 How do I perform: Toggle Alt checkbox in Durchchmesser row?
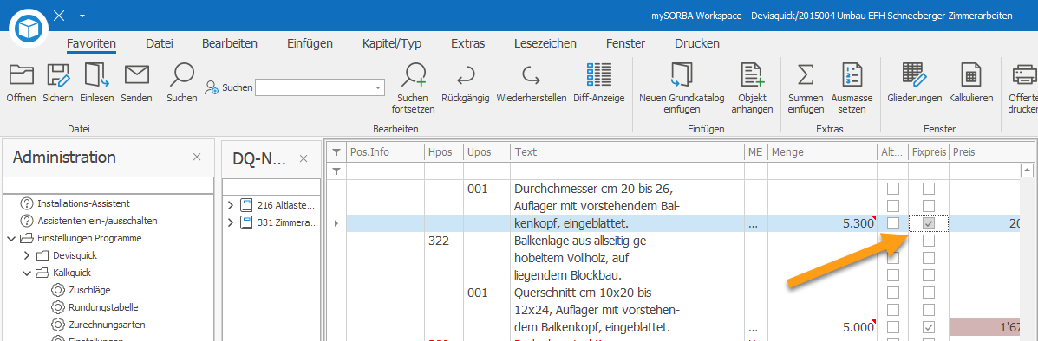click(893, 189)
